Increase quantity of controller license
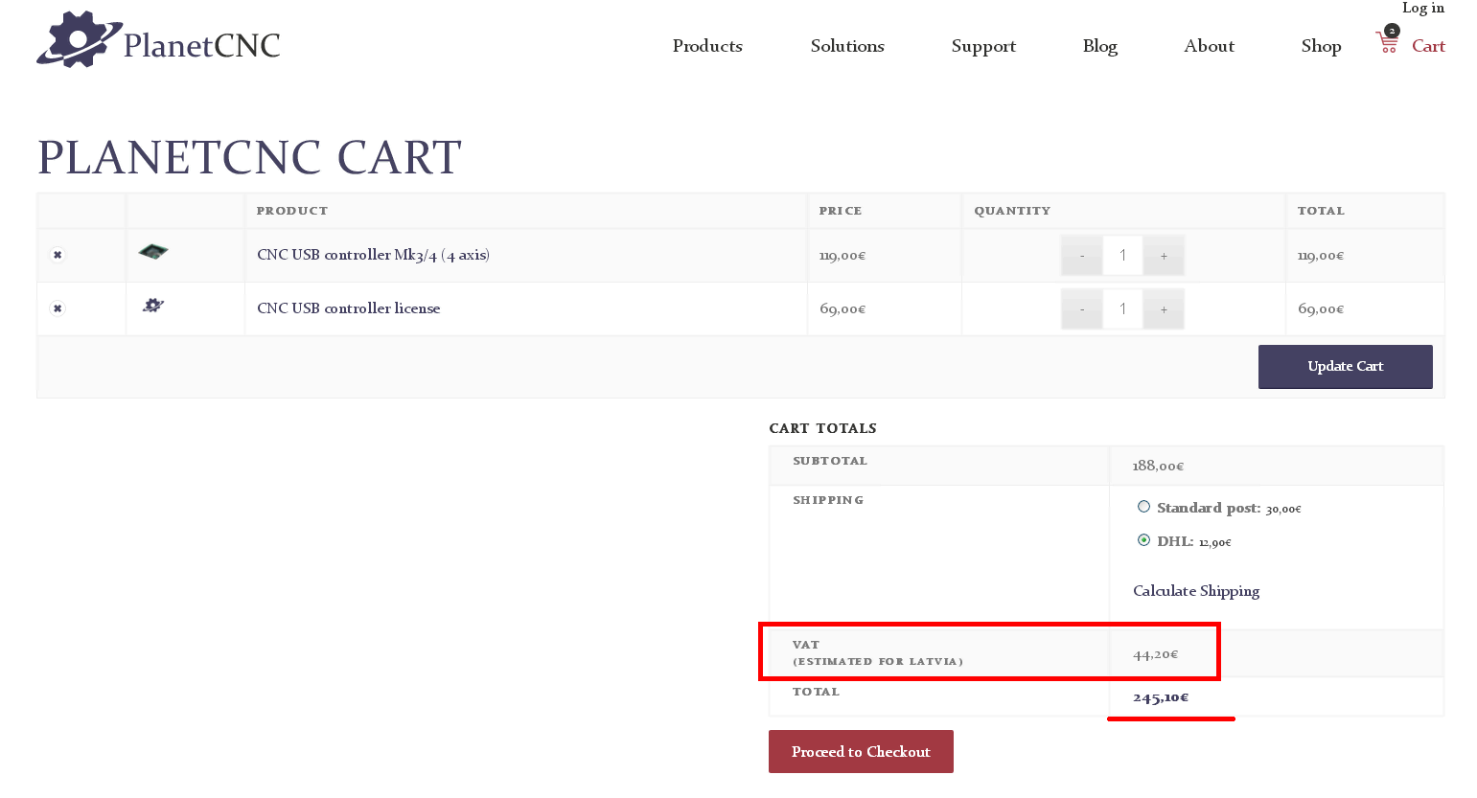 coord(1164,309)
